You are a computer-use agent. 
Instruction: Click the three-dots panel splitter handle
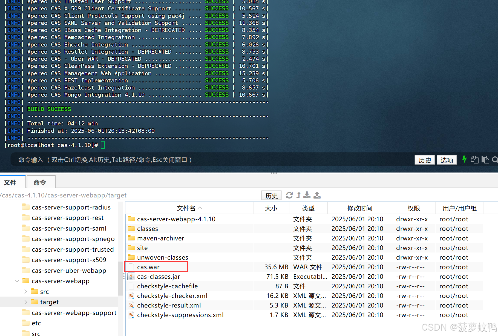tap(274, 173)
